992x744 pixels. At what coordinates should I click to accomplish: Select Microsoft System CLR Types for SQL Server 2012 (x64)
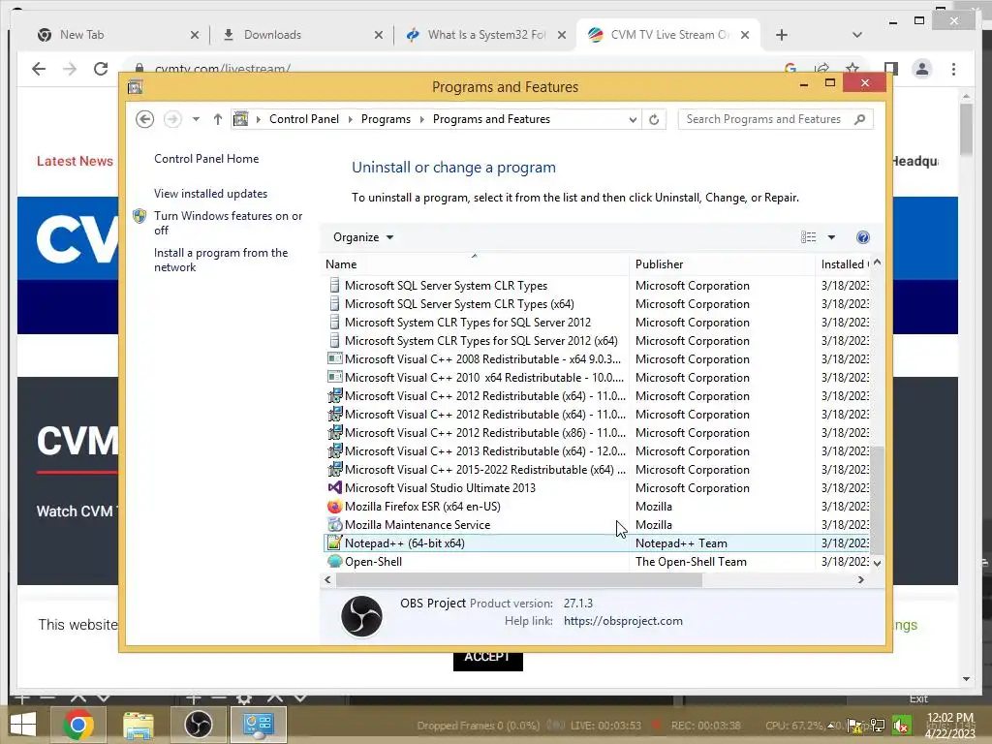tap(480, 341)
